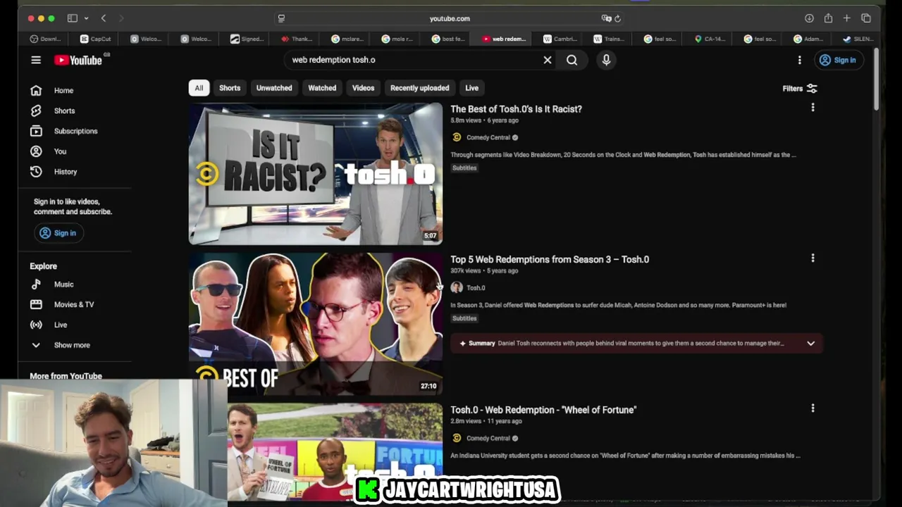The height and width of the screenshot is (507, 902).
Task: Open action menu for Is It Racist video
Action: coord(813,108)
